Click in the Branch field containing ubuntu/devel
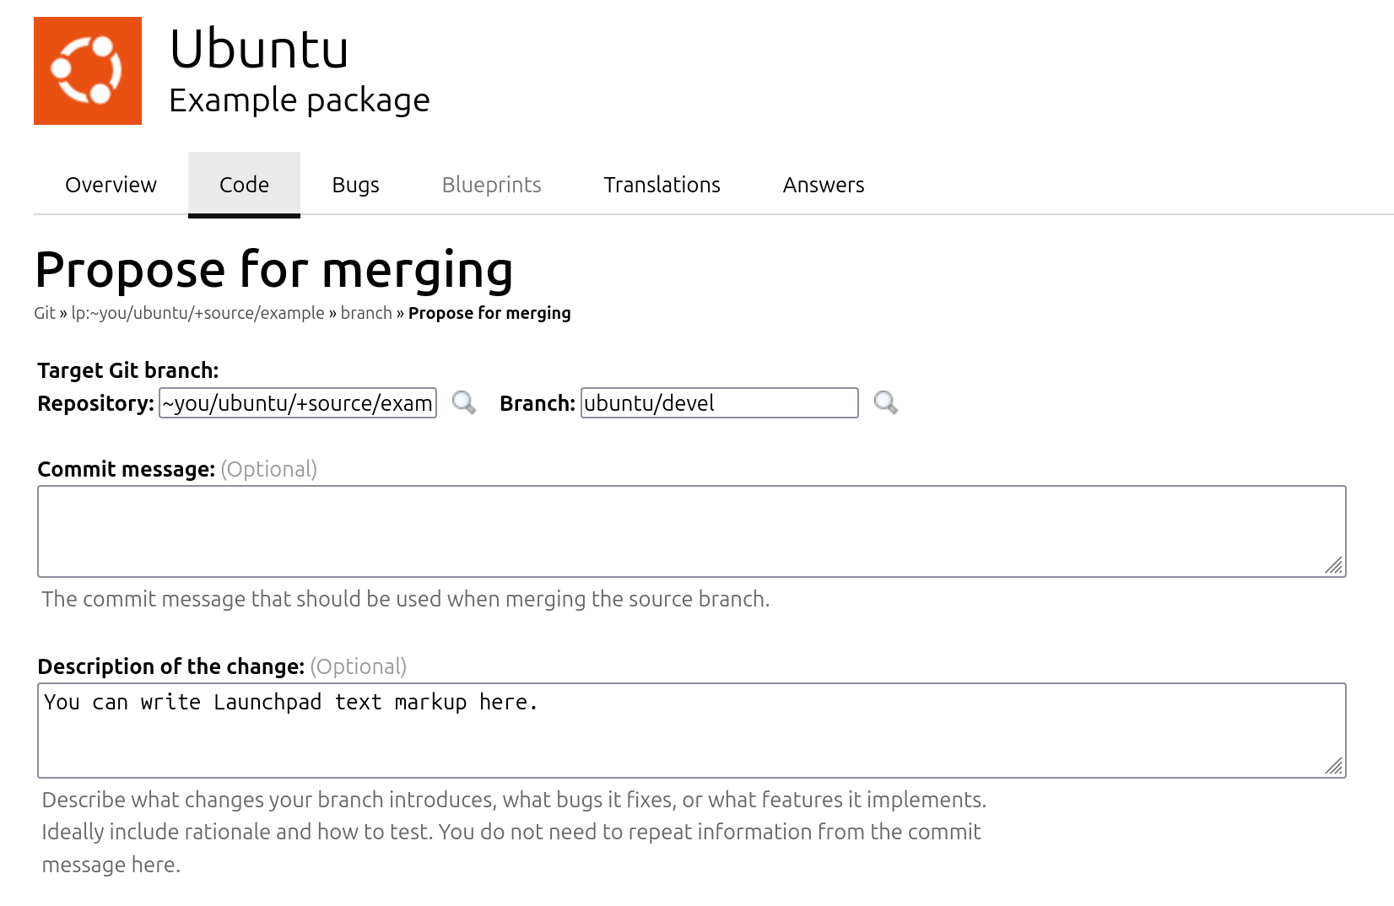 [x=720, y=403]
